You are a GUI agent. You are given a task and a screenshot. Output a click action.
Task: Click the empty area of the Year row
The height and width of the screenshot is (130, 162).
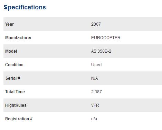pyautogui.click(x=131, y=24)
